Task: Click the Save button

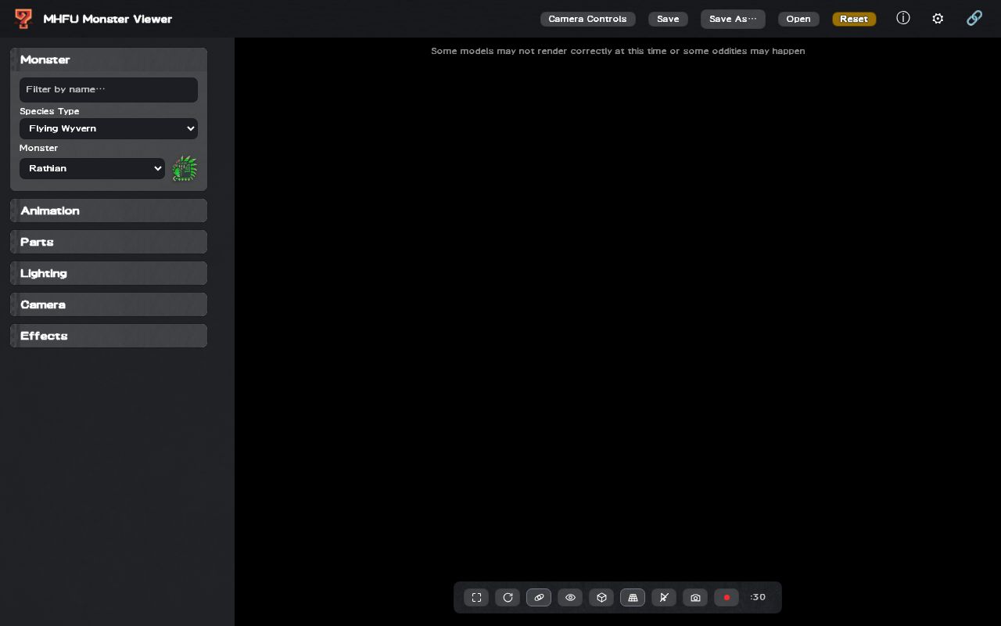Action: point(668,19)
